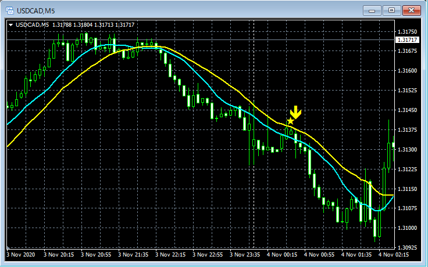The width and height of the screenshot is (428, 267).
Task: Select the current price label 1.31717
Action: click(407, 40)
